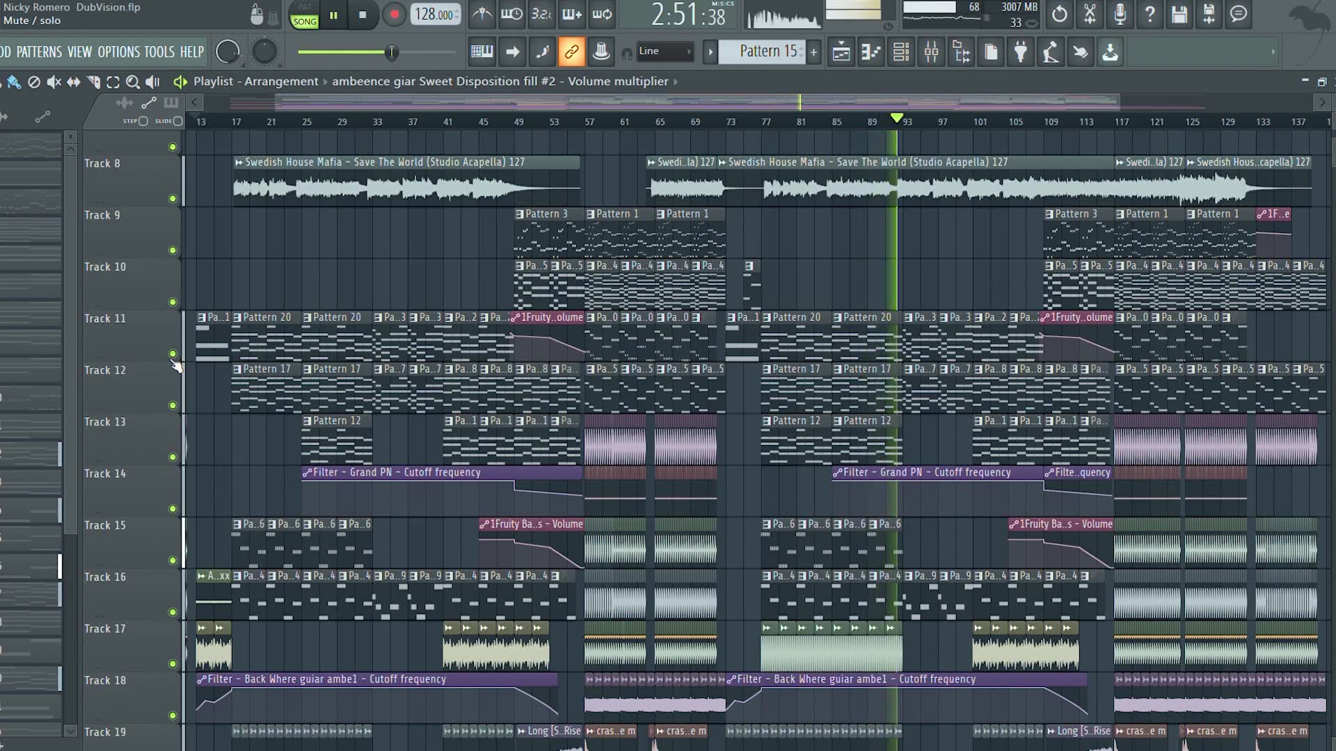
Task: Open audio editor scissors icon
Action: click(x=1090, y=14)
